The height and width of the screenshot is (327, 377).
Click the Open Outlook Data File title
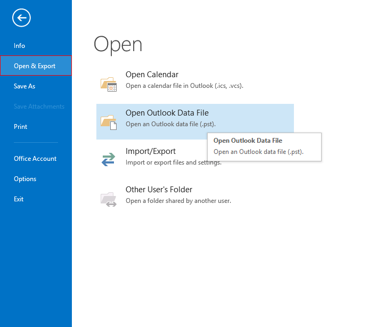pos(167,113)
